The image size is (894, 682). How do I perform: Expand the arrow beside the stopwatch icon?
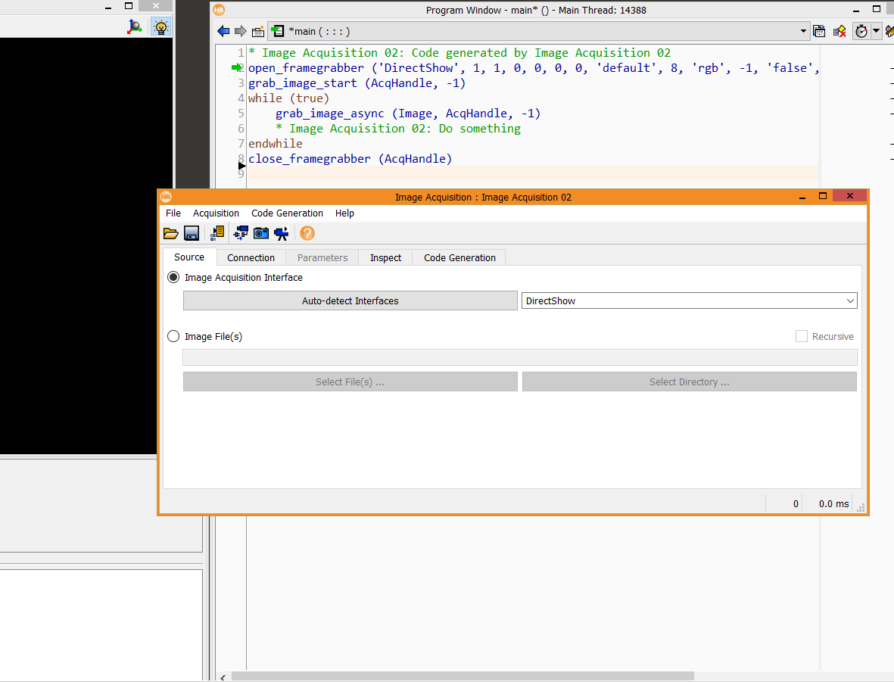coord(877,31)
